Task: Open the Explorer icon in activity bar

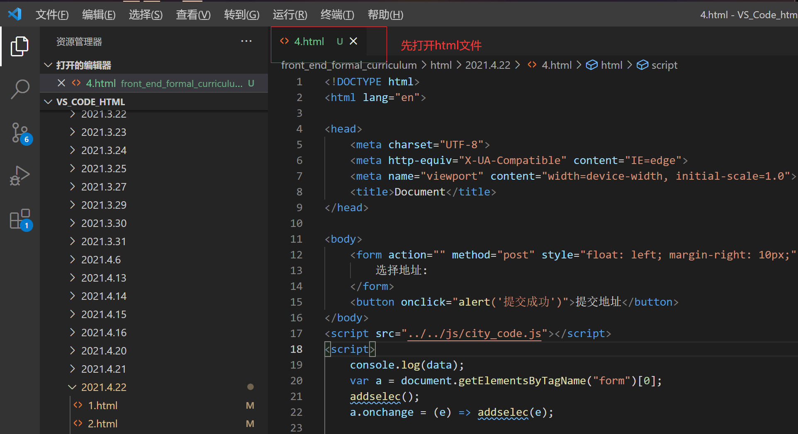Action: (x=19, y=46)
